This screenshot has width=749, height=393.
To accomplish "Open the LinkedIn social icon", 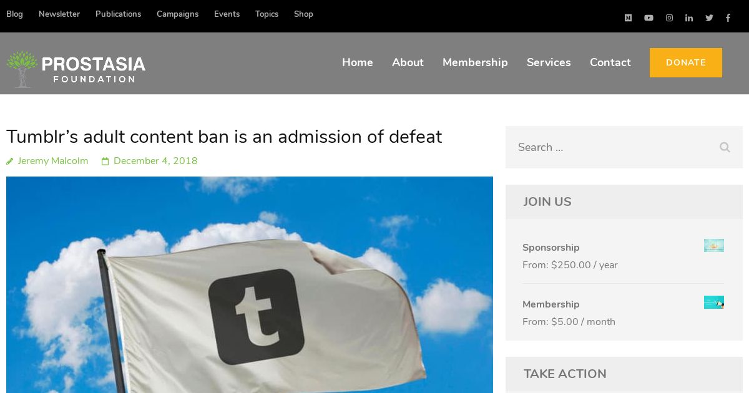I will click(689, 18).
